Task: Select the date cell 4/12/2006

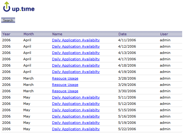Action: pyautogui.click(x=127, y=46)
